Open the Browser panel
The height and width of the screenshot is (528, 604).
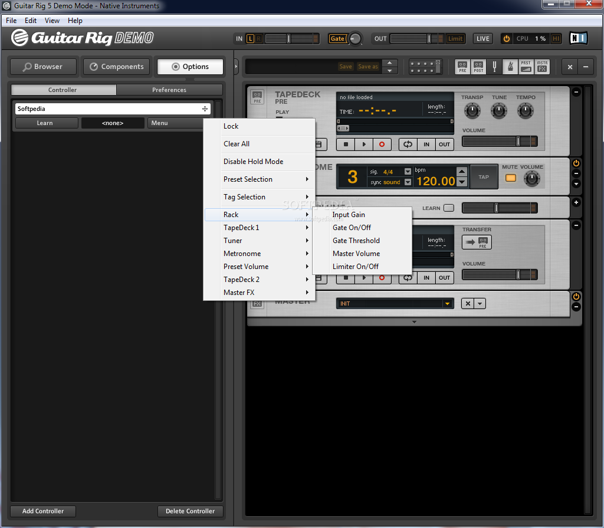pos(42,67)
